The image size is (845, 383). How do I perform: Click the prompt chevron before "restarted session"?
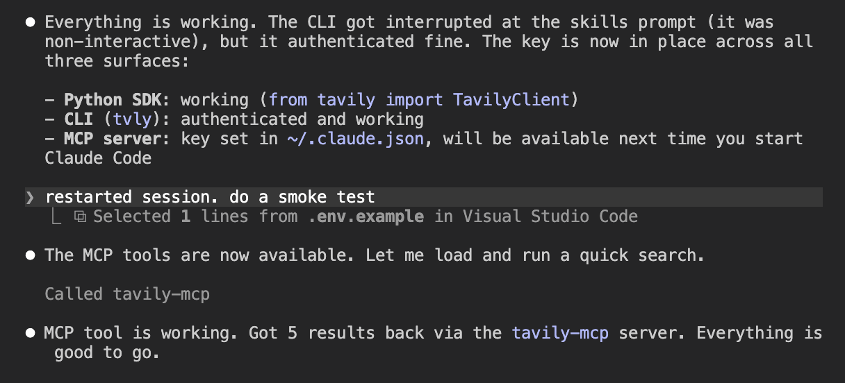[30, 197]
